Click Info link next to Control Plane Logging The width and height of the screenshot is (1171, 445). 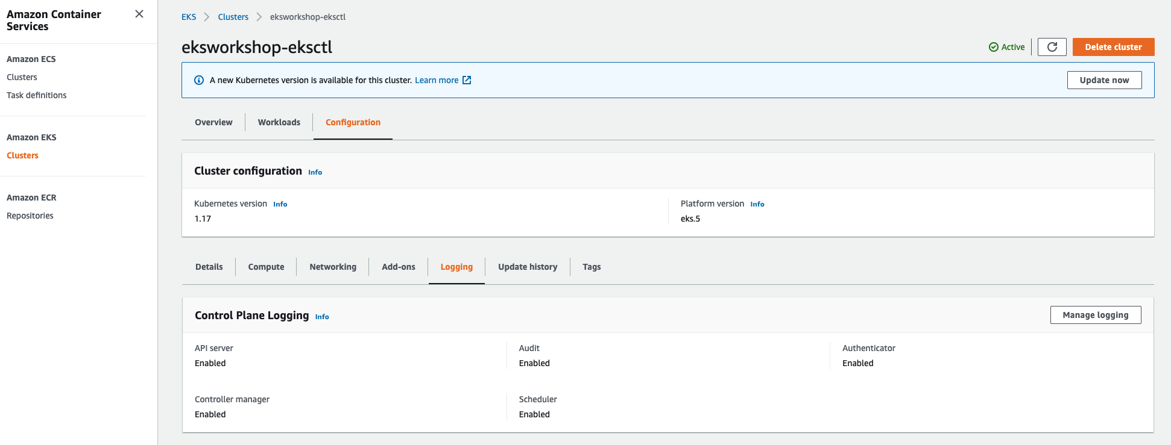pyautogui.click(x=322, y=317)
